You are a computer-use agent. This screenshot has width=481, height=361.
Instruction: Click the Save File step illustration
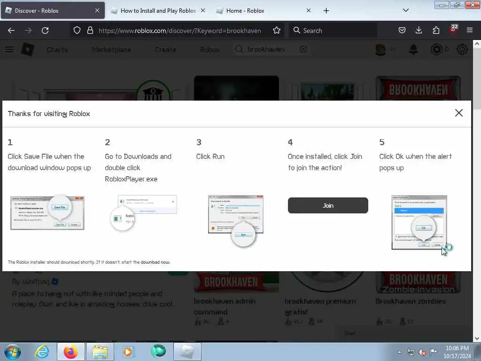click(47, 213)
